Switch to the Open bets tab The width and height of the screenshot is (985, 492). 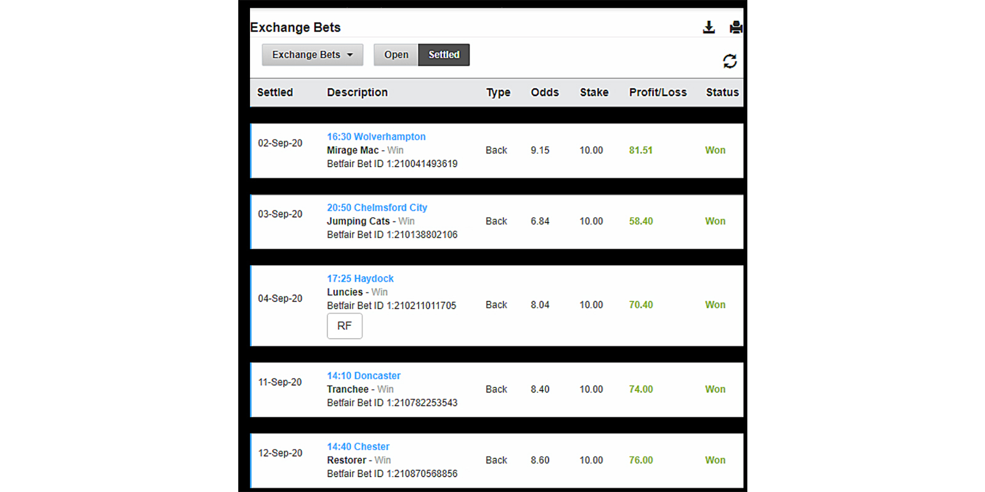[396, 55]
